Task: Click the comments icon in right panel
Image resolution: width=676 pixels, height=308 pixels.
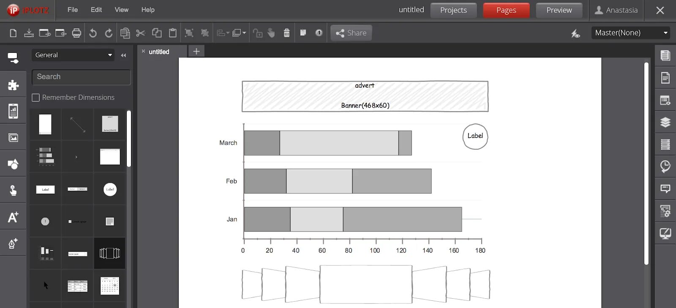Action: pyautogui.click(x=665, y=189)
